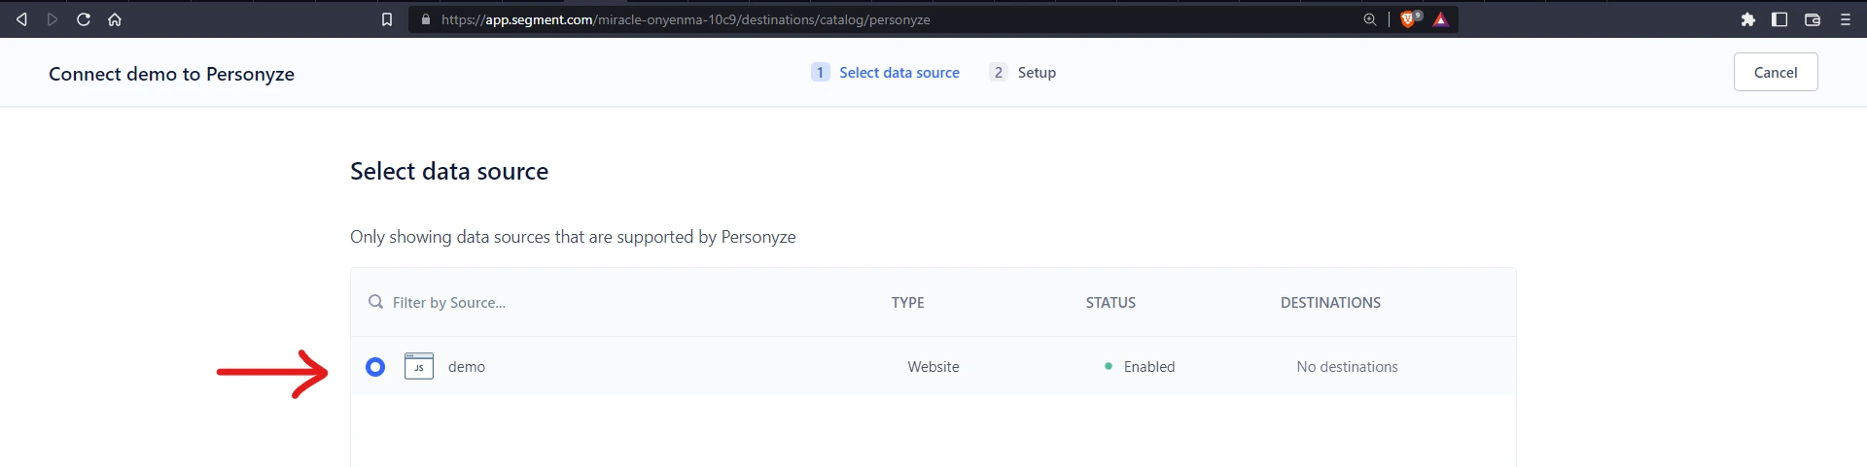Click the DESTINATIONS column header

(x=1330, y=303)
